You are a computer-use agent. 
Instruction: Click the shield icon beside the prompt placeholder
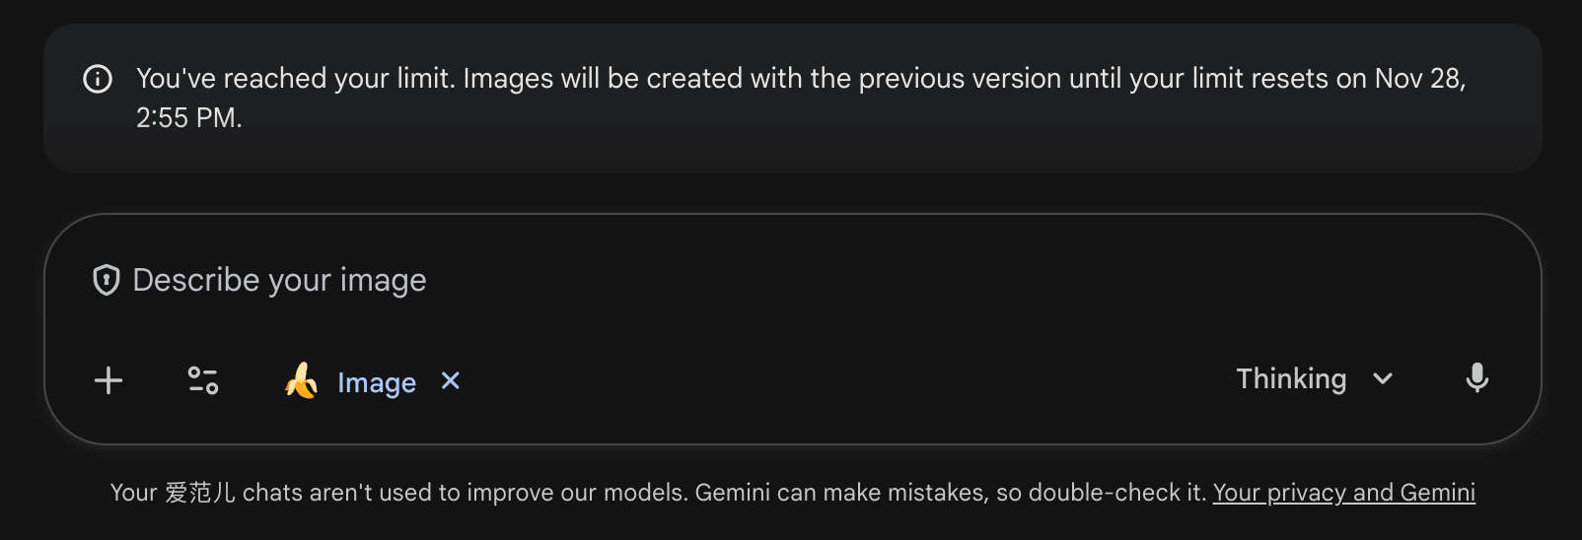click(106, 281)
